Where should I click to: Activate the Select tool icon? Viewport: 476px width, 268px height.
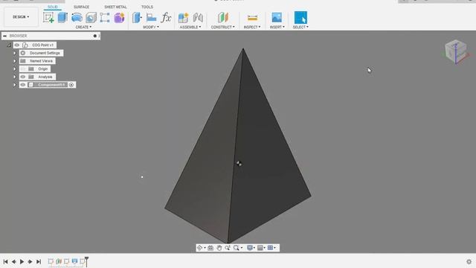300,17
